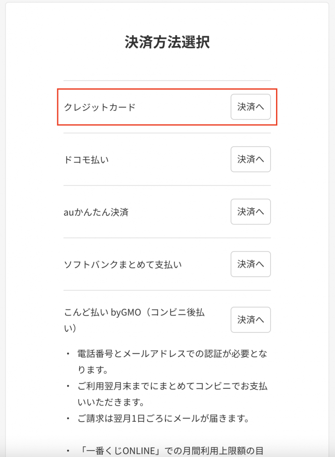Click 決済へ button for クレジットカード

(251, 107)
